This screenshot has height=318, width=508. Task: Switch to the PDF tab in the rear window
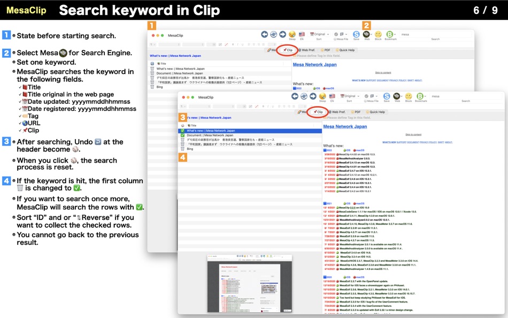click(325, 50)
